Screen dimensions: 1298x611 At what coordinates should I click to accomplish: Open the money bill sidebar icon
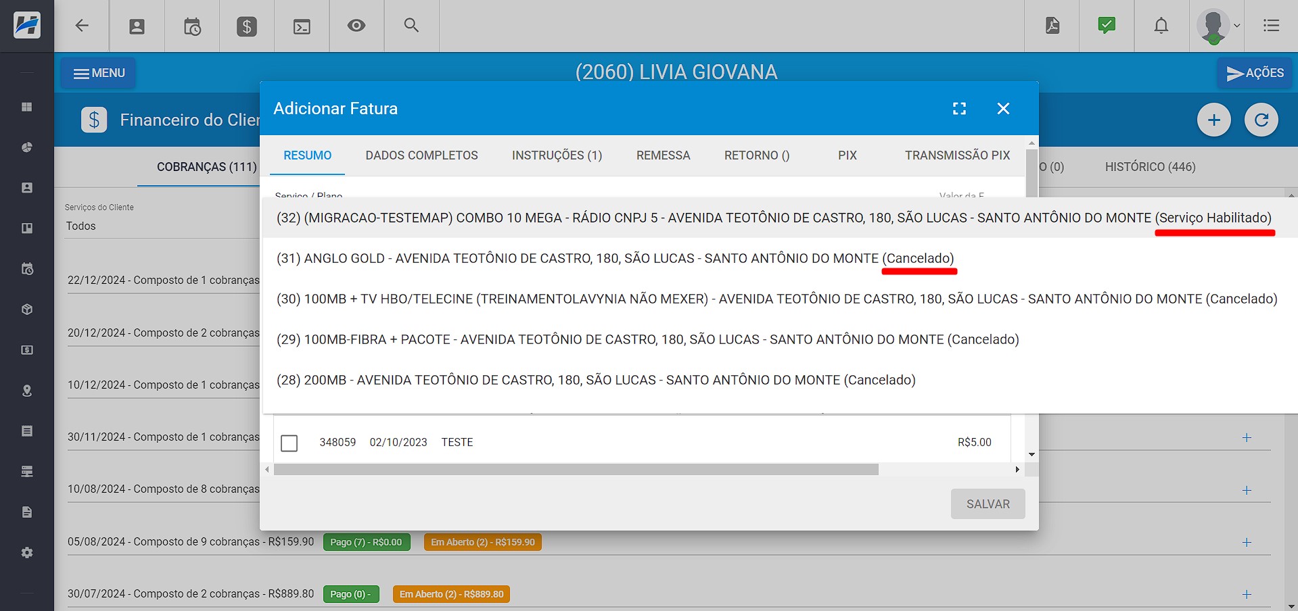(x=27, y=350)
